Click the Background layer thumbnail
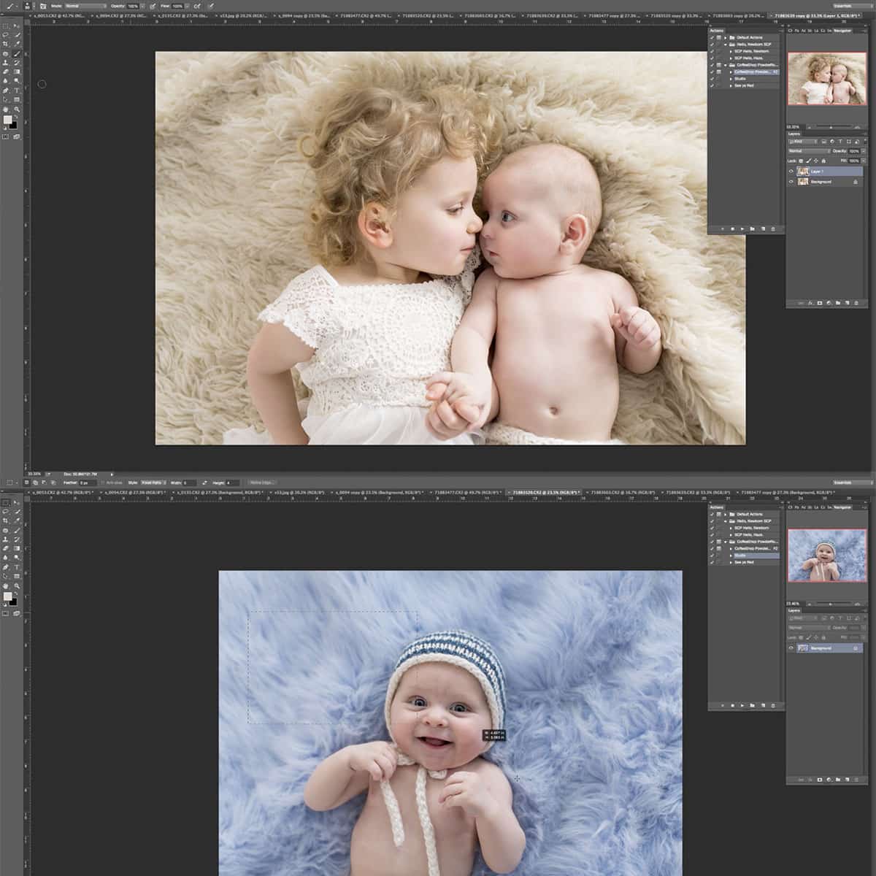Screen dimensions: 876x876 click(803, 182)
